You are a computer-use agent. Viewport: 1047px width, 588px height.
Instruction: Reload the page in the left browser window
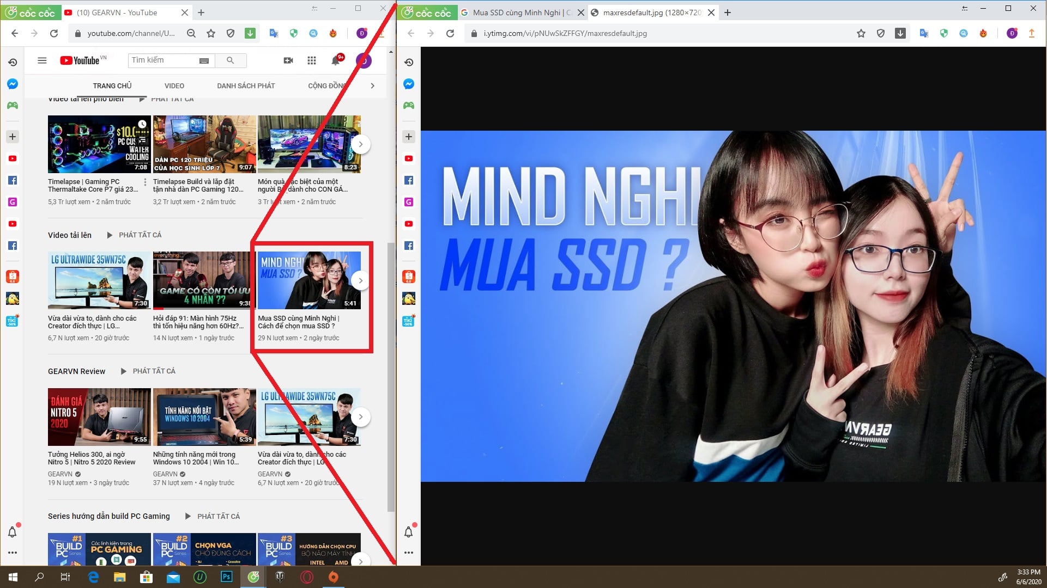tap(54, 33)
